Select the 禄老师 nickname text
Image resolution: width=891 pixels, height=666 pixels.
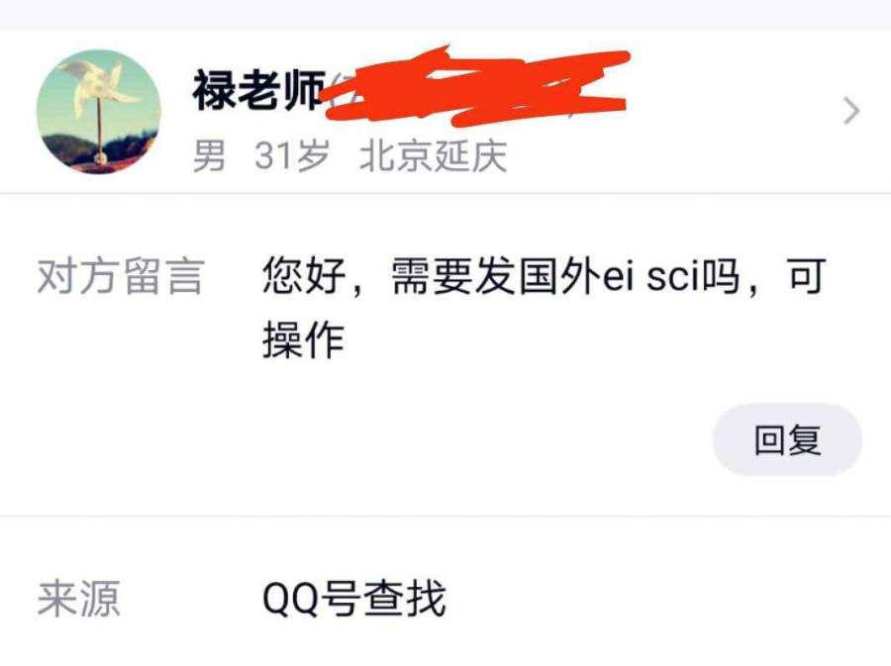259,90
